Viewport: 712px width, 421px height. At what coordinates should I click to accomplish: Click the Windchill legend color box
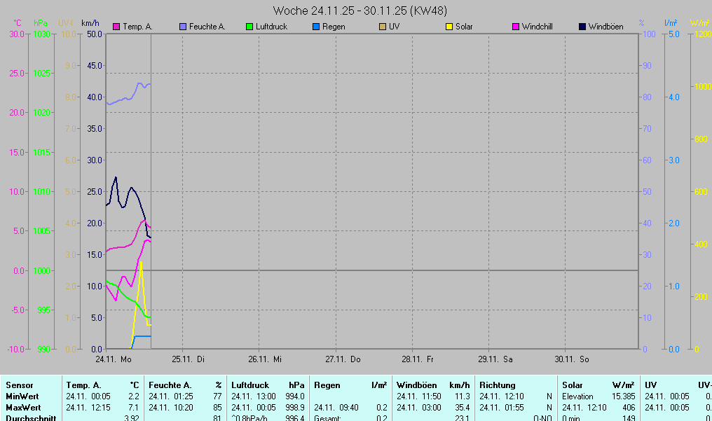516,27
